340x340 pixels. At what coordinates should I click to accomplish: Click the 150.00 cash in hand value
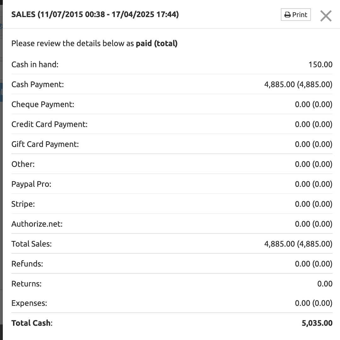coord(320,65)
